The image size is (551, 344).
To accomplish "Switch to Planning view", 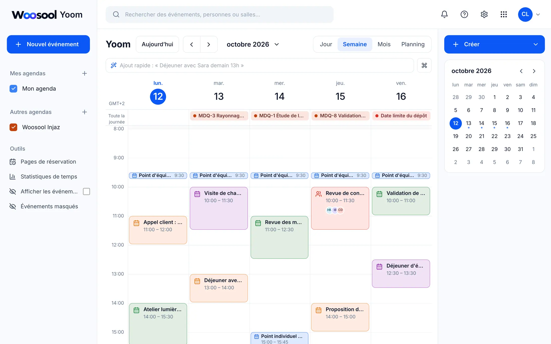I will coord(413,44).
